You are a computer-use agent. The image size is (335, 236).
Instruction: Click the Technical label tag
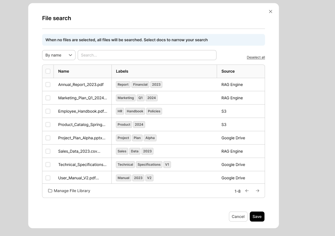coord(125,164)
